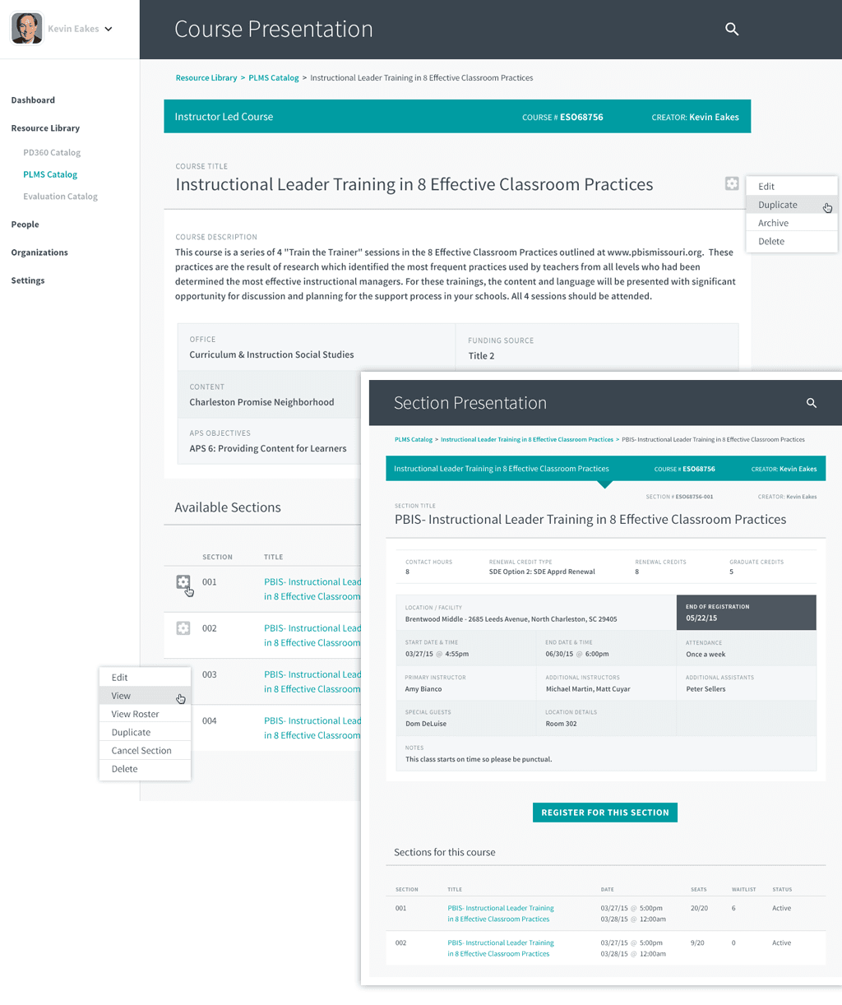Open search in the Course Presentation header

coord(732,29)
